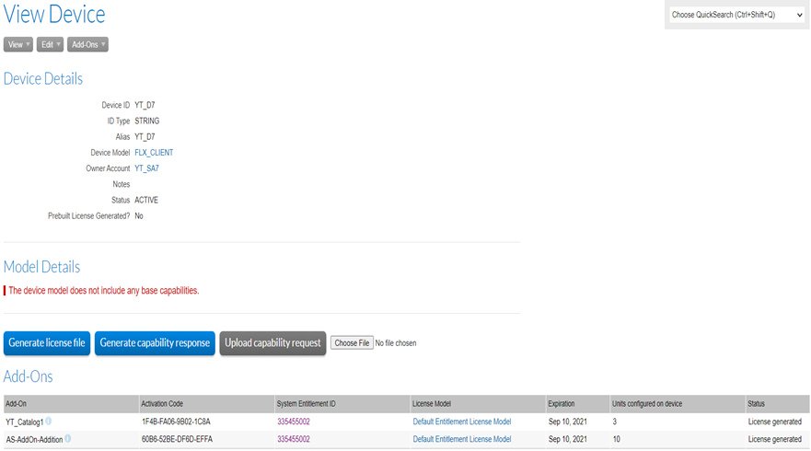
Task: Click the Add-Ons section heading
Action: 28,376
